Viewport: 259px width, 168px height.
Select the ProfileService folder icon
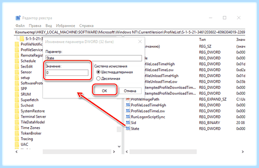(17, 50)
